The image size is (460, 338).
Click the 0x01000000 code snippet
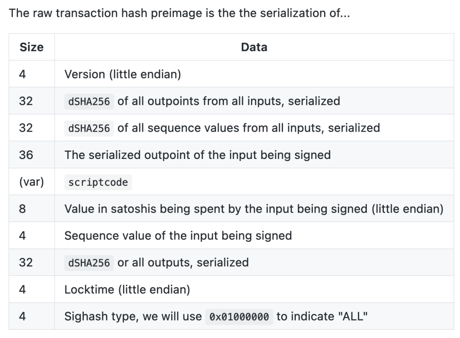tap(239, 317)
